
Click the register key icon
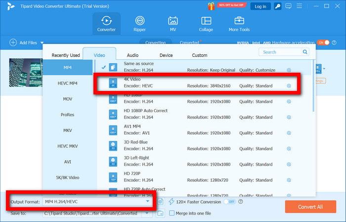pyautogui.click(x=277, y=6)
